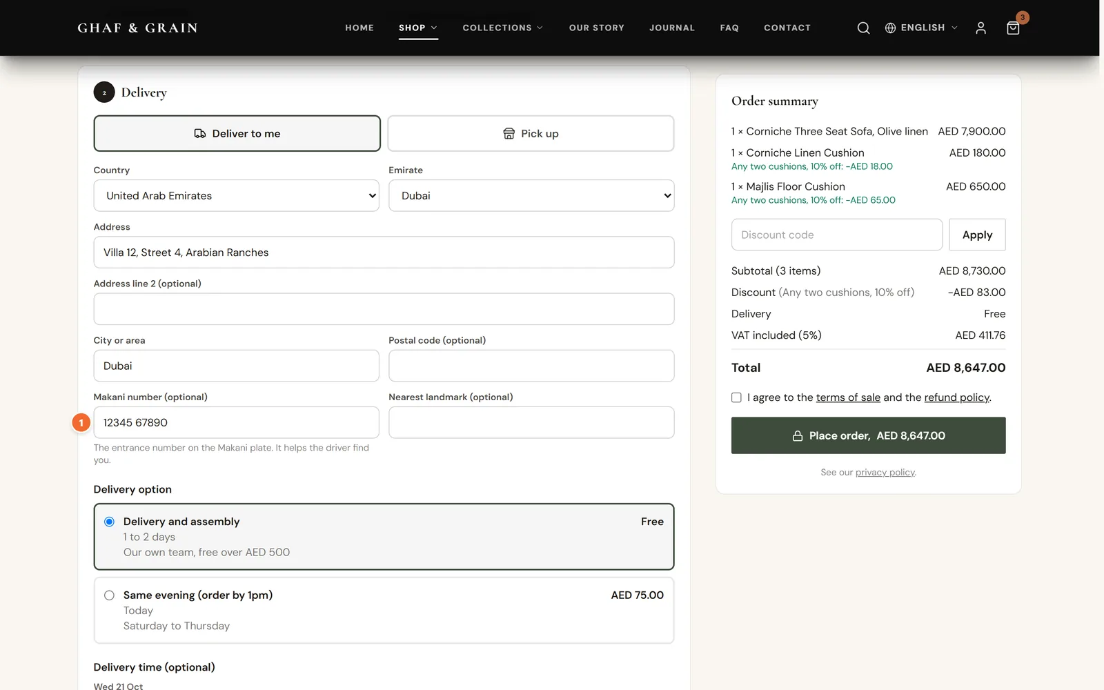
Task: Open the search icon in header
Action: coord(863,28)
